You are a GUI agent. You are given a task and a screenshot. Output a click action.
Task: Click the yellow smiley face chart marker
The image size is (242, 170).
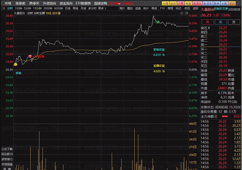[16, 64]
